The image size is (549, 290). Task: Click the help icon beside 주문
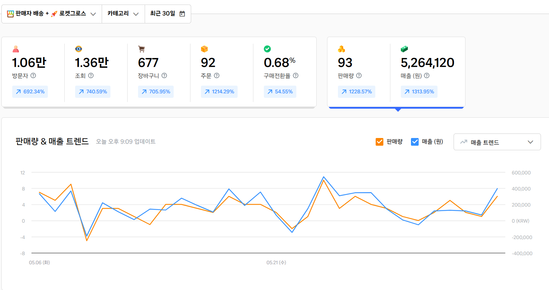tap(217, 75)
